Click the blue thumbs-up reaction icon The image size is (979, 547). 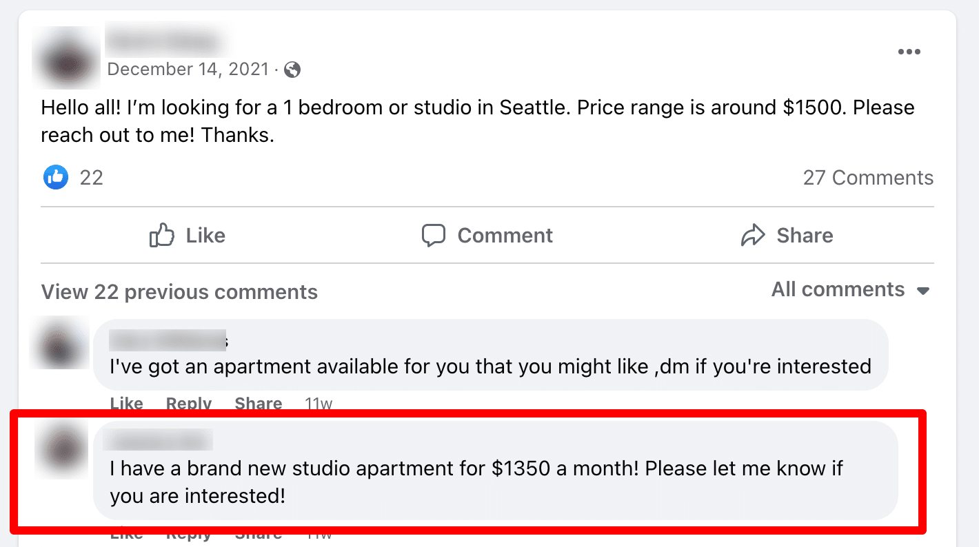click(x=56, y=177)
